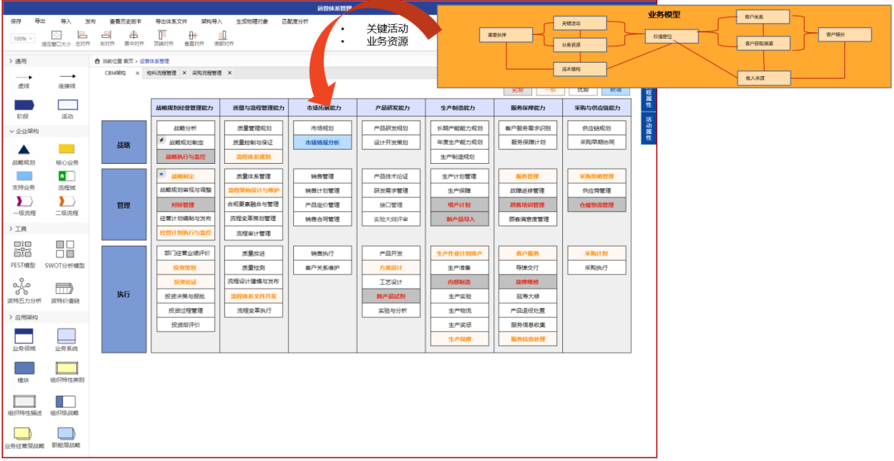Click the 左对齐 align-left toolbar icon
Image resolution: width=894 pixels, height=461 pixels.
tap(83, 36)
